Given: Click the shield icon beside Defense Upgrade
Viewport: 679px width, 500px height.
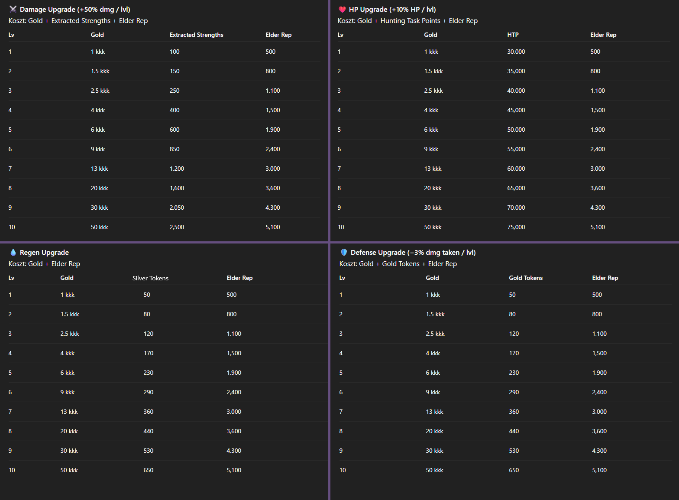Looking at the screenshot, I should point(344,252).
